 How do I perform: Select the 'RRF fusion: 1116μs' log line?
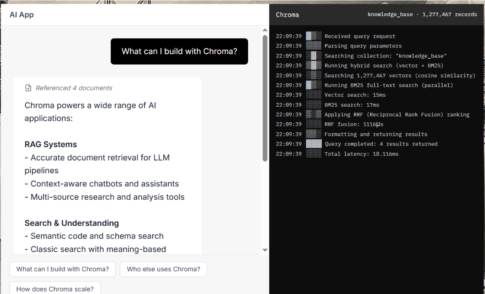point(354,124)
